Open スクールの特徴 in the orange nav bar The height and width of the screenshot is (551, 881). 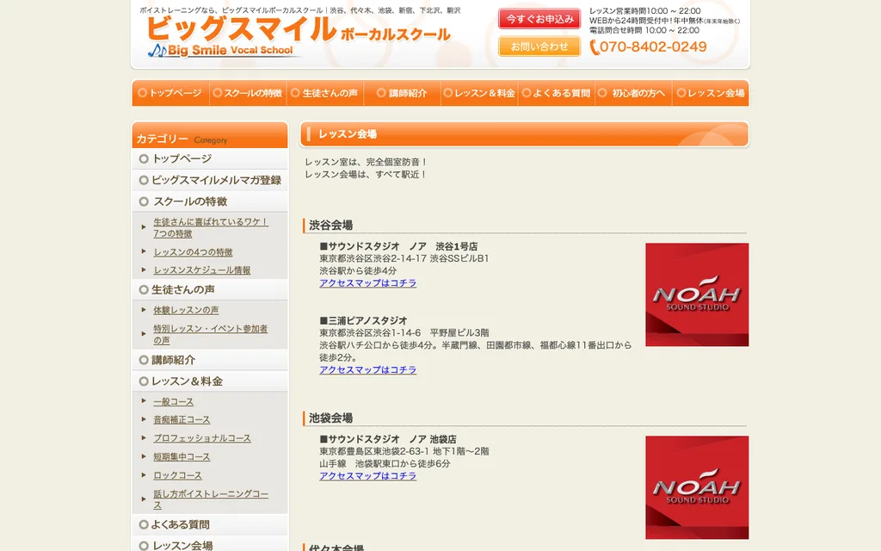point(248,93)
